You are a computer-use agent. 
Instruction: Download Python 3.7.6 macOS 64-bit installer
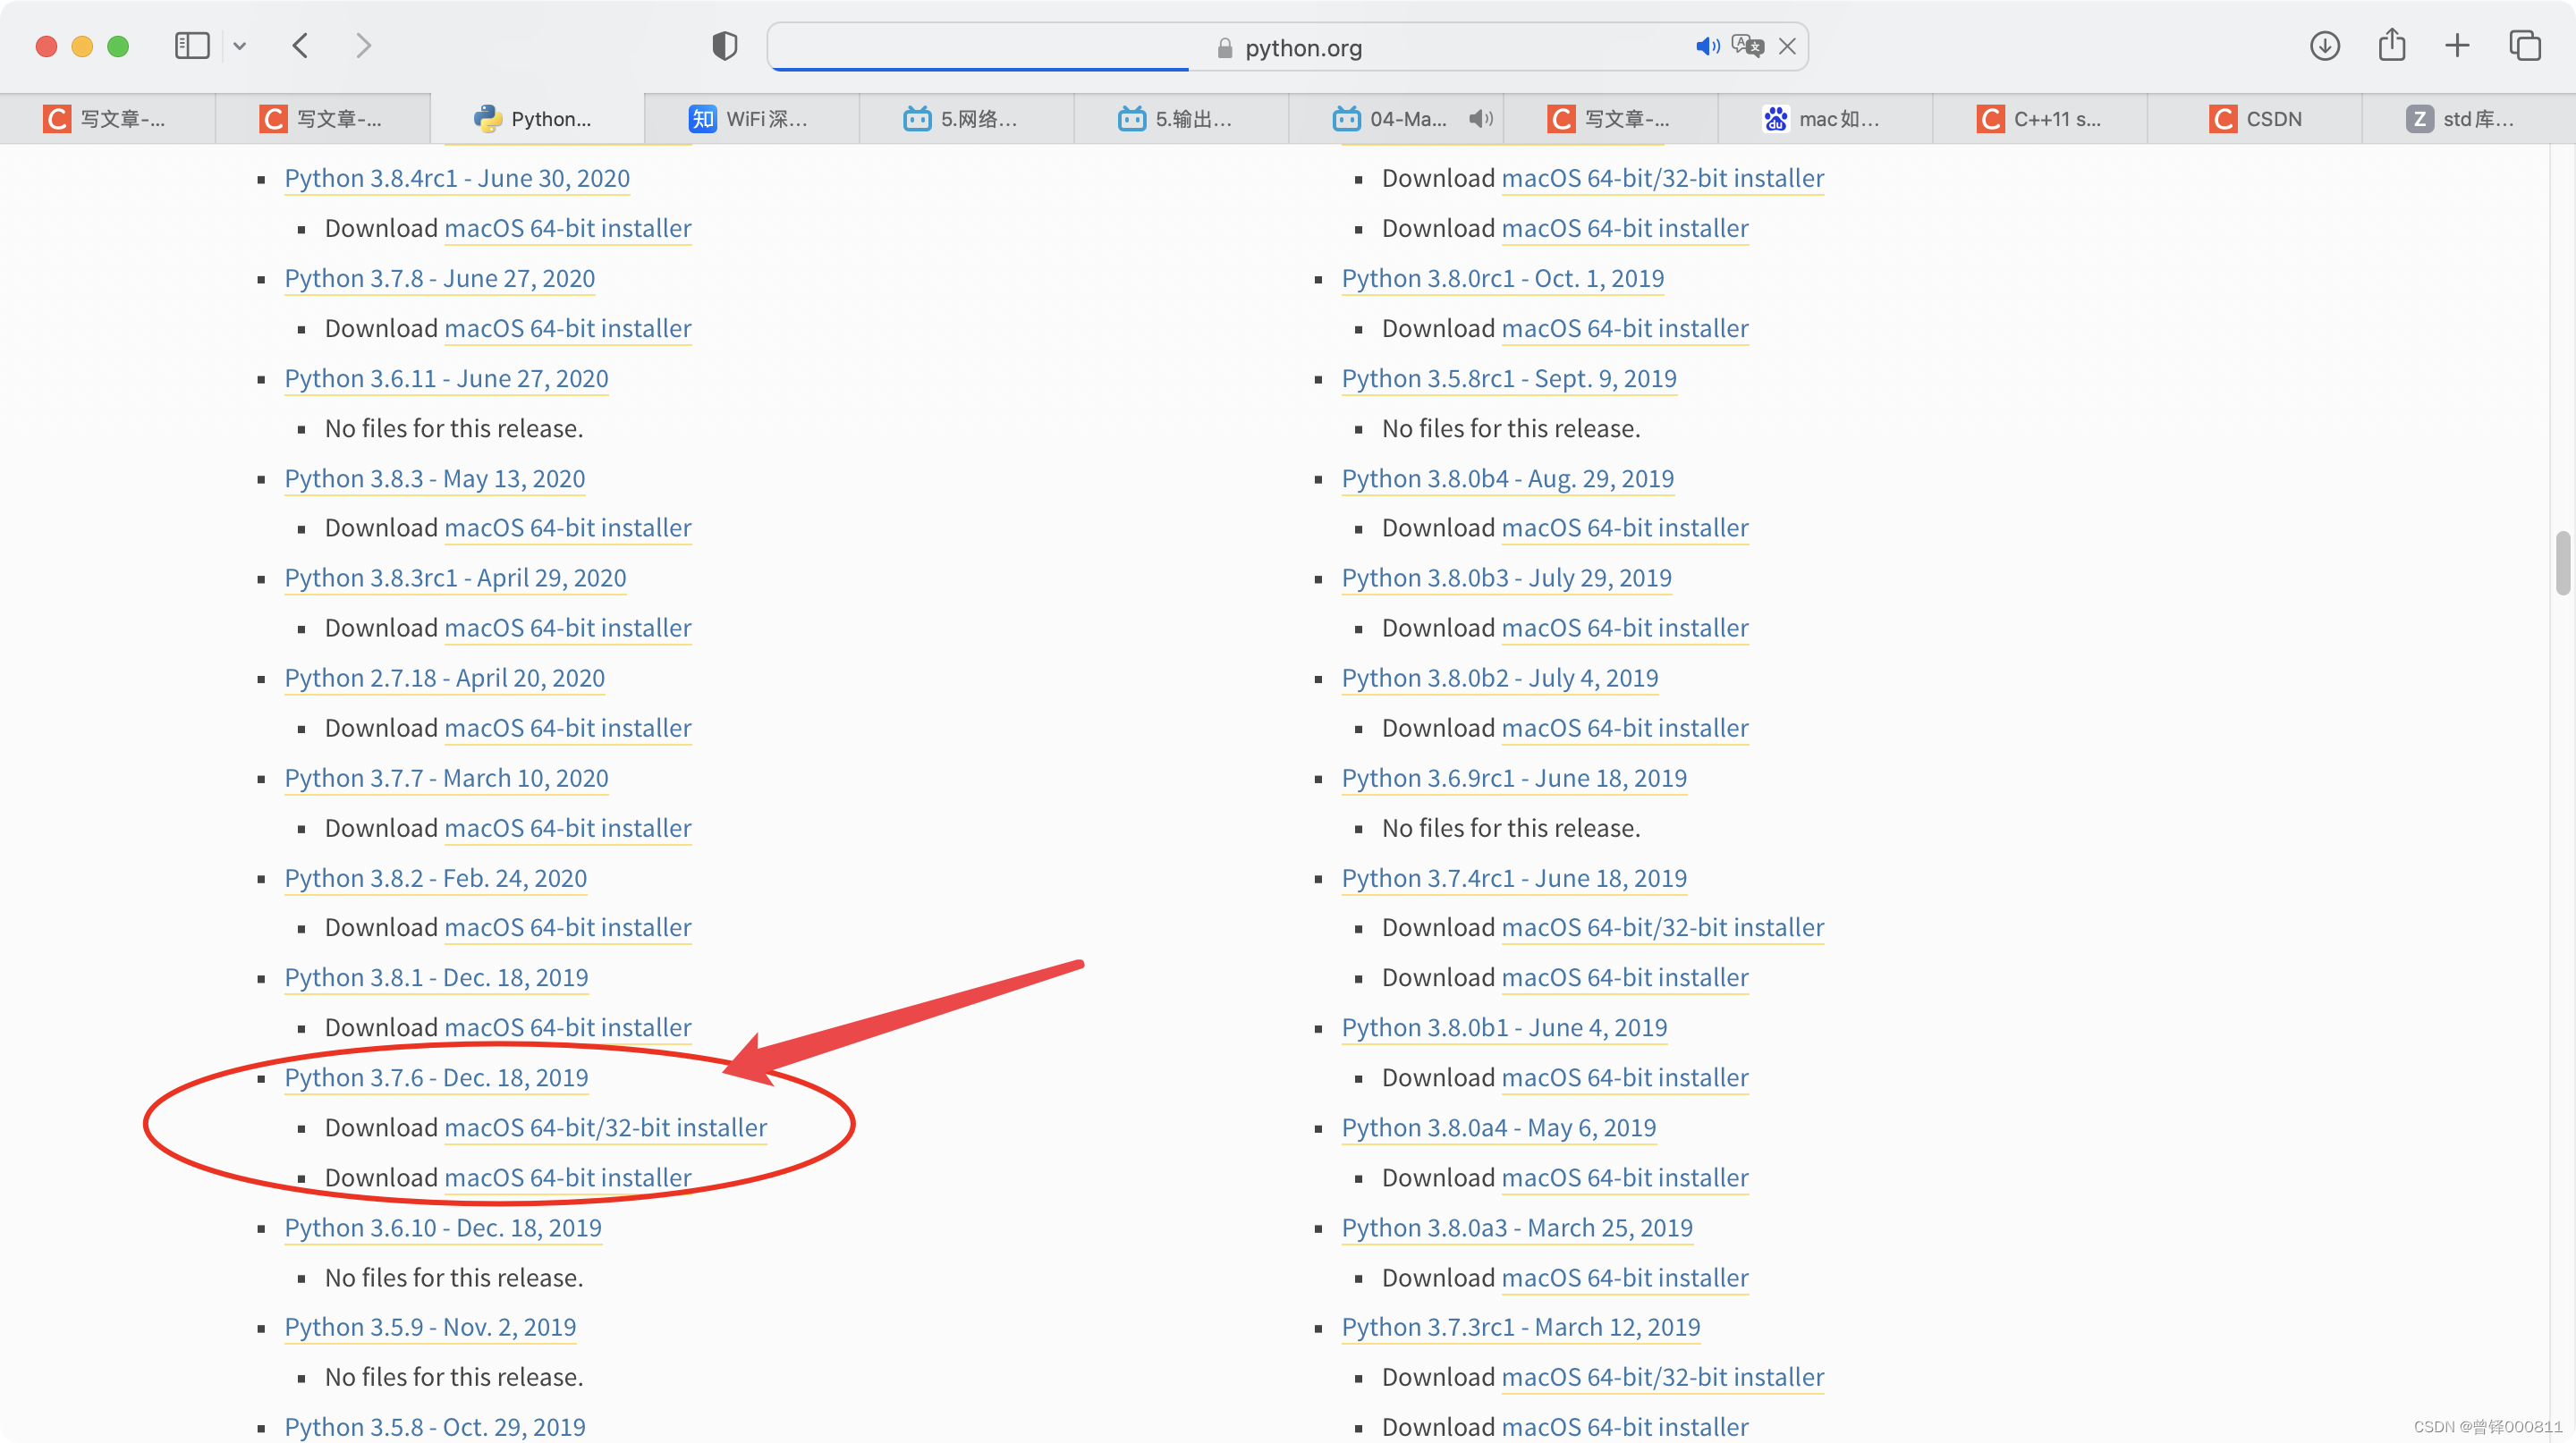(x=568, y=1177)
